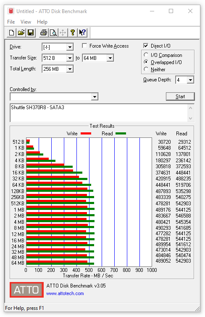Open the Help menu
This screenshot has width=205, height=317.
[x=42, y=22]
